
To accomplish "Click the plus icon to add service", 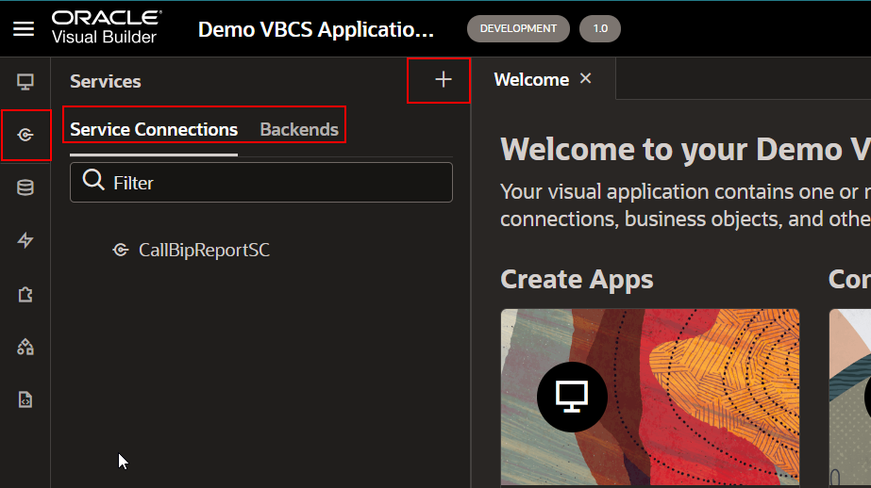I will coord(443,80).
